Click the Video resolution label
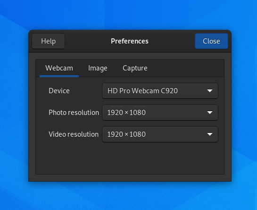The width and height of the screenshot is (257, 210). click(x=74, y=134)
